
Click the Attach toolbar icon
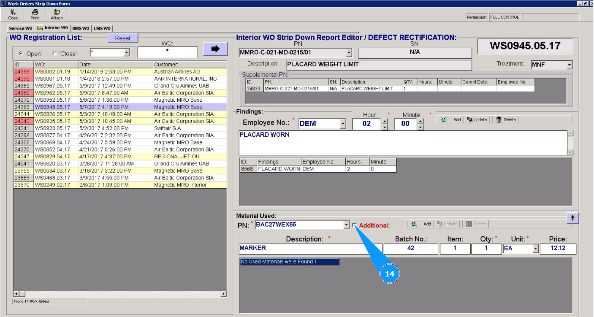click(57, 13)
